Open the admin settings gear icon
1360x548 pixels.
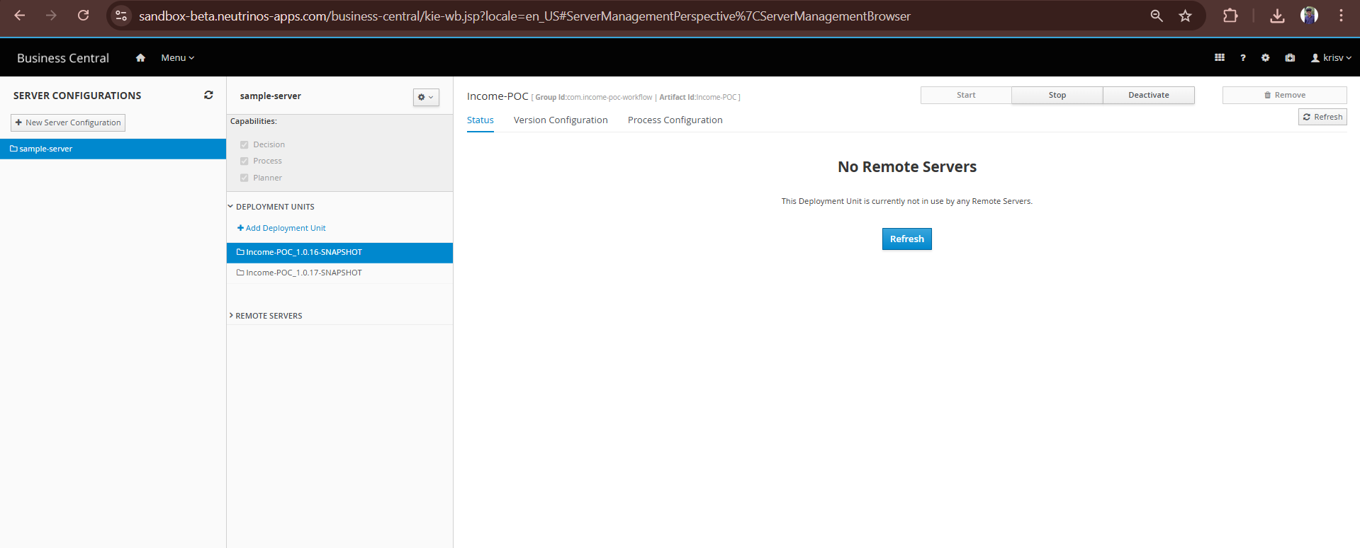click(1266, 58)
